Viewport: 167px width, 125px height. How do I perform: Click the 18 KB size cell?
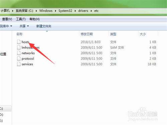(x=152, y=64)
